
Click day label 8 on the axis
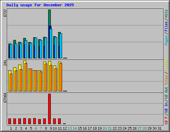(46, 128)
